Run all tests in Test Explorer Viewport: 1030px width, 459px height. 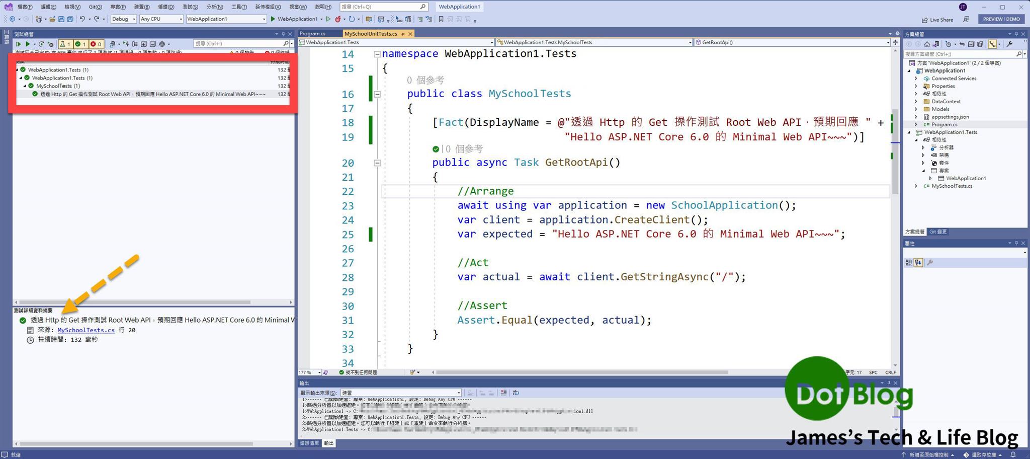click(18, 44)
